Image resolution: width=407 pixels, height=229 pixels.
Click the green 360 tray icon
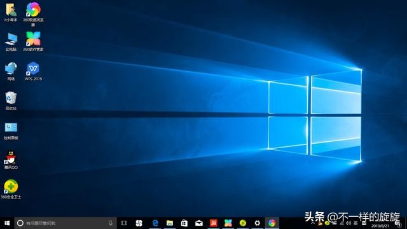click(x=327, y=223)
